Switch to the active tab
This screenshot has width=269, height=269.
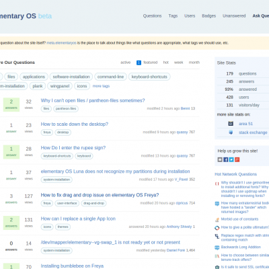[125, 63]
